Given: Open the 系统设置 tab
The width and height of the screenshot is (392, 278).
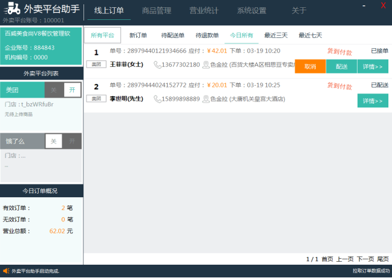Looking at the screenshot, I should [252, 10].
